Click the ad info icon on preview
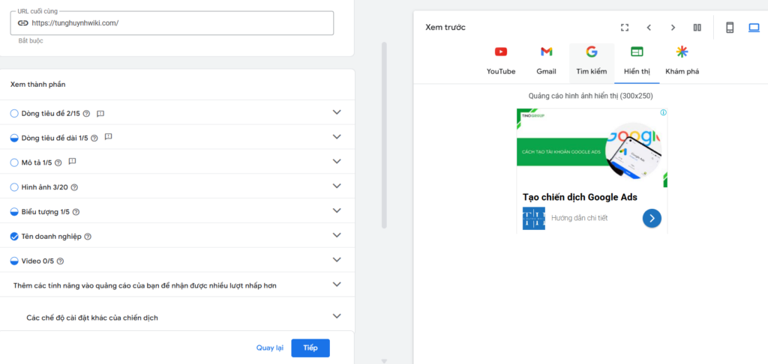The width and height of the screenshot is (768, 364). pos(663,112)
